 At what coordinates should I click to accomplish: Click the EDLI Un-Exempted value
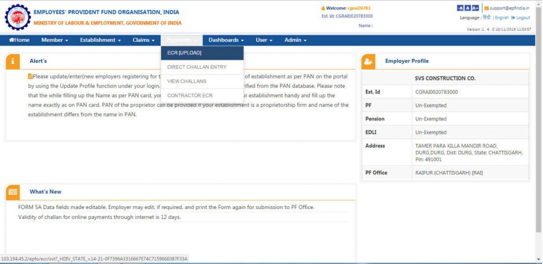[431, 132]
